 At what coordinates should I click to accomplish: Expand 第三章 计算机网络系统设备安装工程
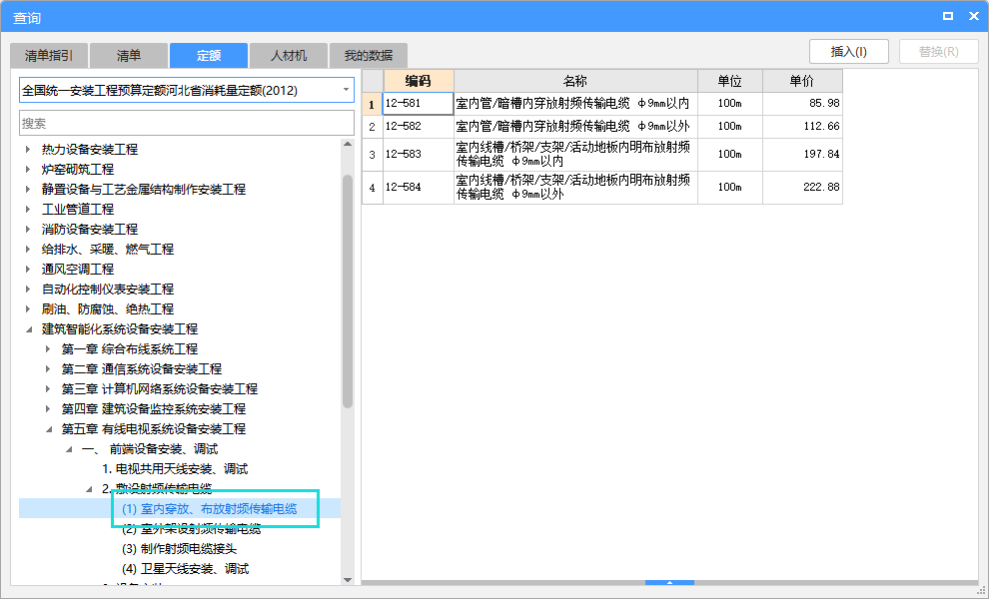point(48,389)
